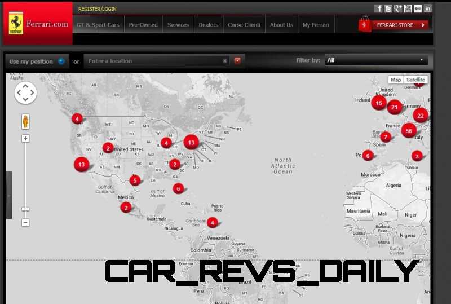Screen dimensions: 451x304
Task: Open Ferrari's Facebook page icon
Action: click(x=378, y=8)
